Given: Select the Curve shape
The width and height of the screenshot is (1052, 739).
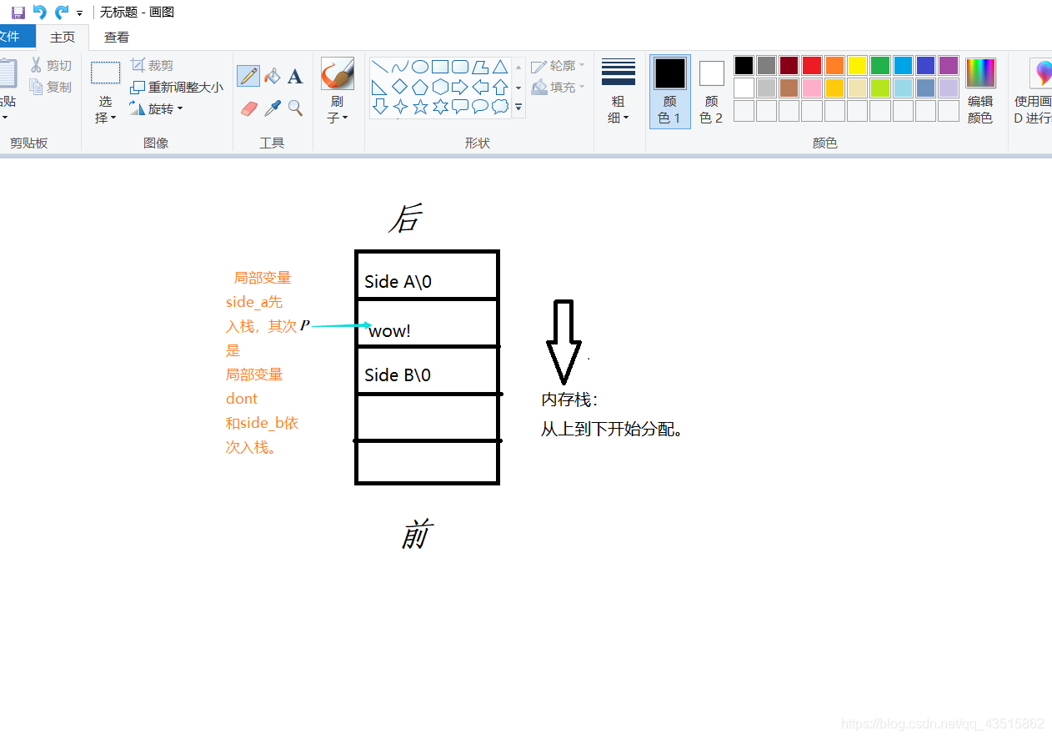Looking at the screenshot, I should pos(400,67).
